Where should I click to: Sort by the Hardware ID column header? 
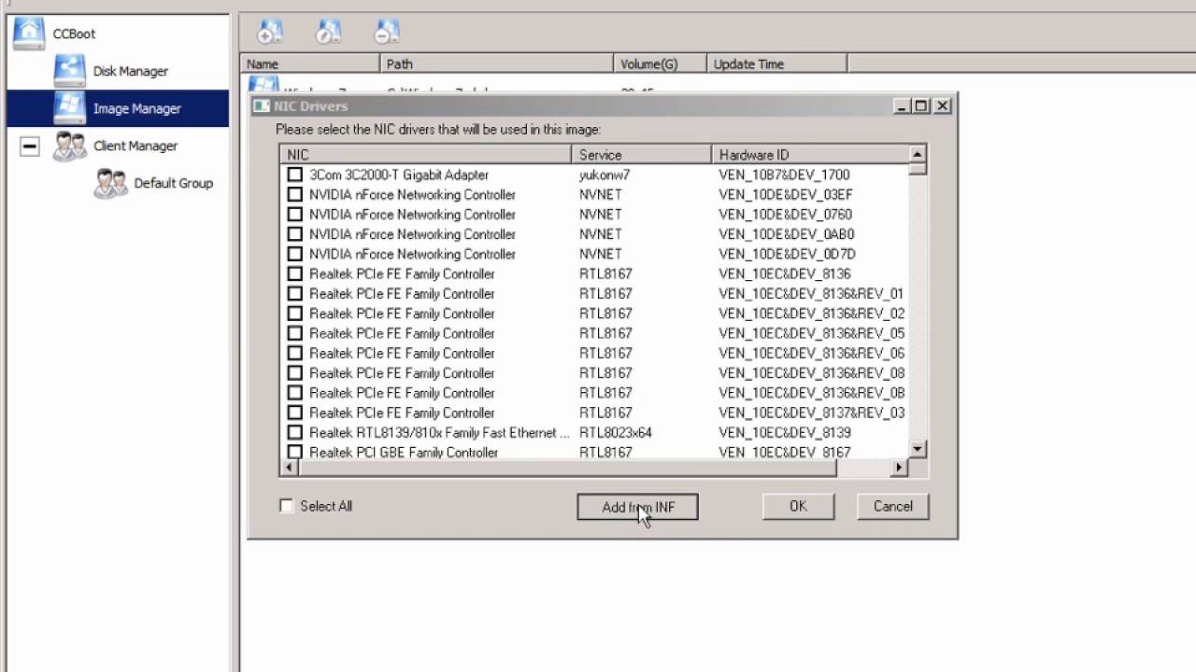pyautogui.click(x=809, y=155)
